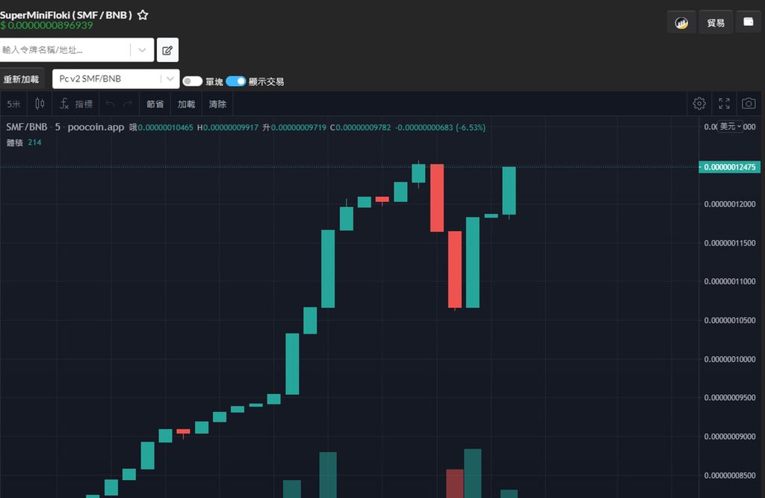Click the SMF/BNB symbol legend title
This screenshot has width=765, height=498.
coord(26,127)
